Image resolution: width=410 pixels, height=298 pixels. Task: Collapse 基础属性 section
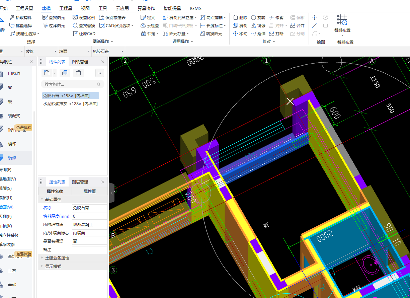pos(42,199)
